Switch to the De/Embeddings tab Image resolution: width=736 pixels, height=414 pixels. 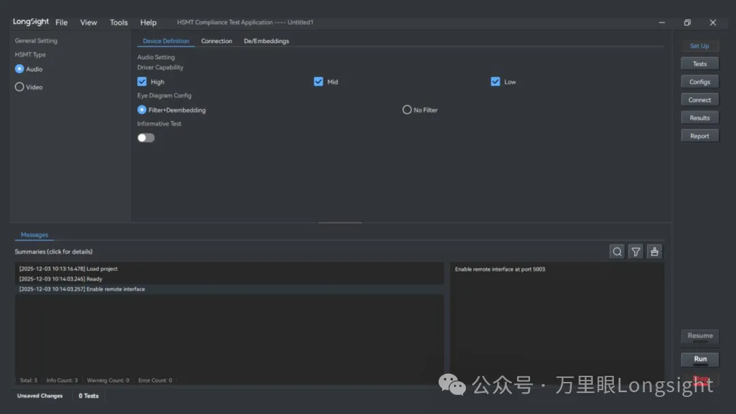tap(266, 42)
